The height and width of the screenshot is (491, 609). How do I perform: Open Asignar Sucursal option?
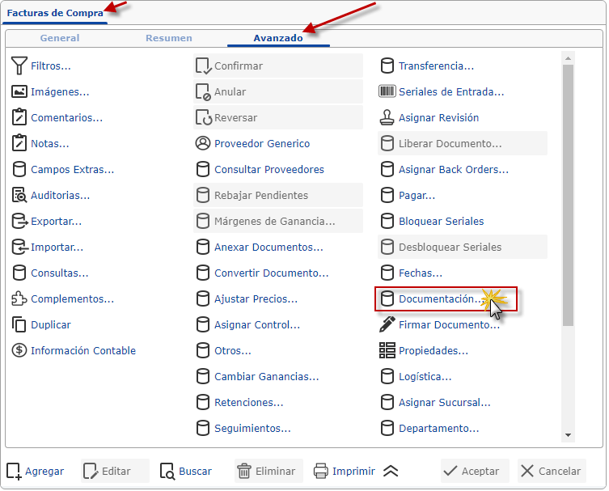435,403
